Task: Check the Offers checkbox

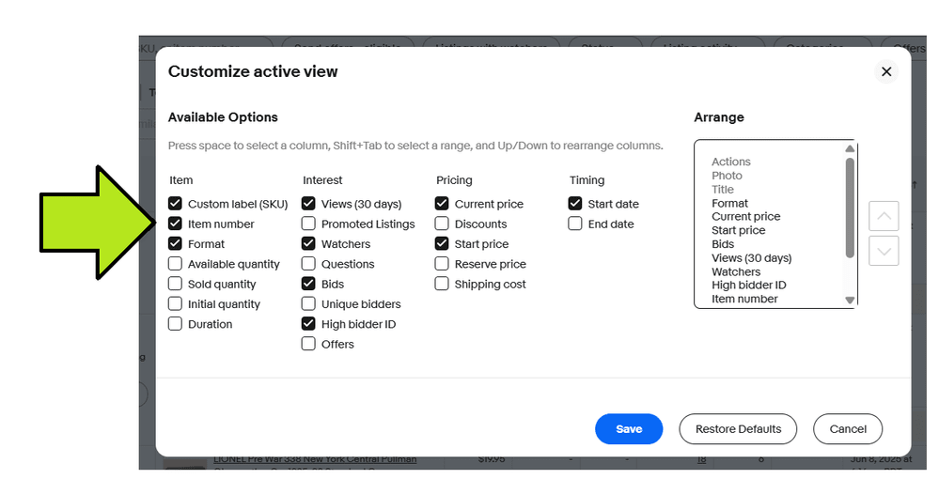Action: point(308,345)
